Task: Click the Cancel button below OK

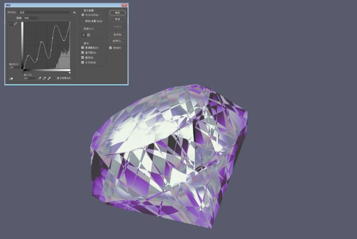Action: (117, 19)
